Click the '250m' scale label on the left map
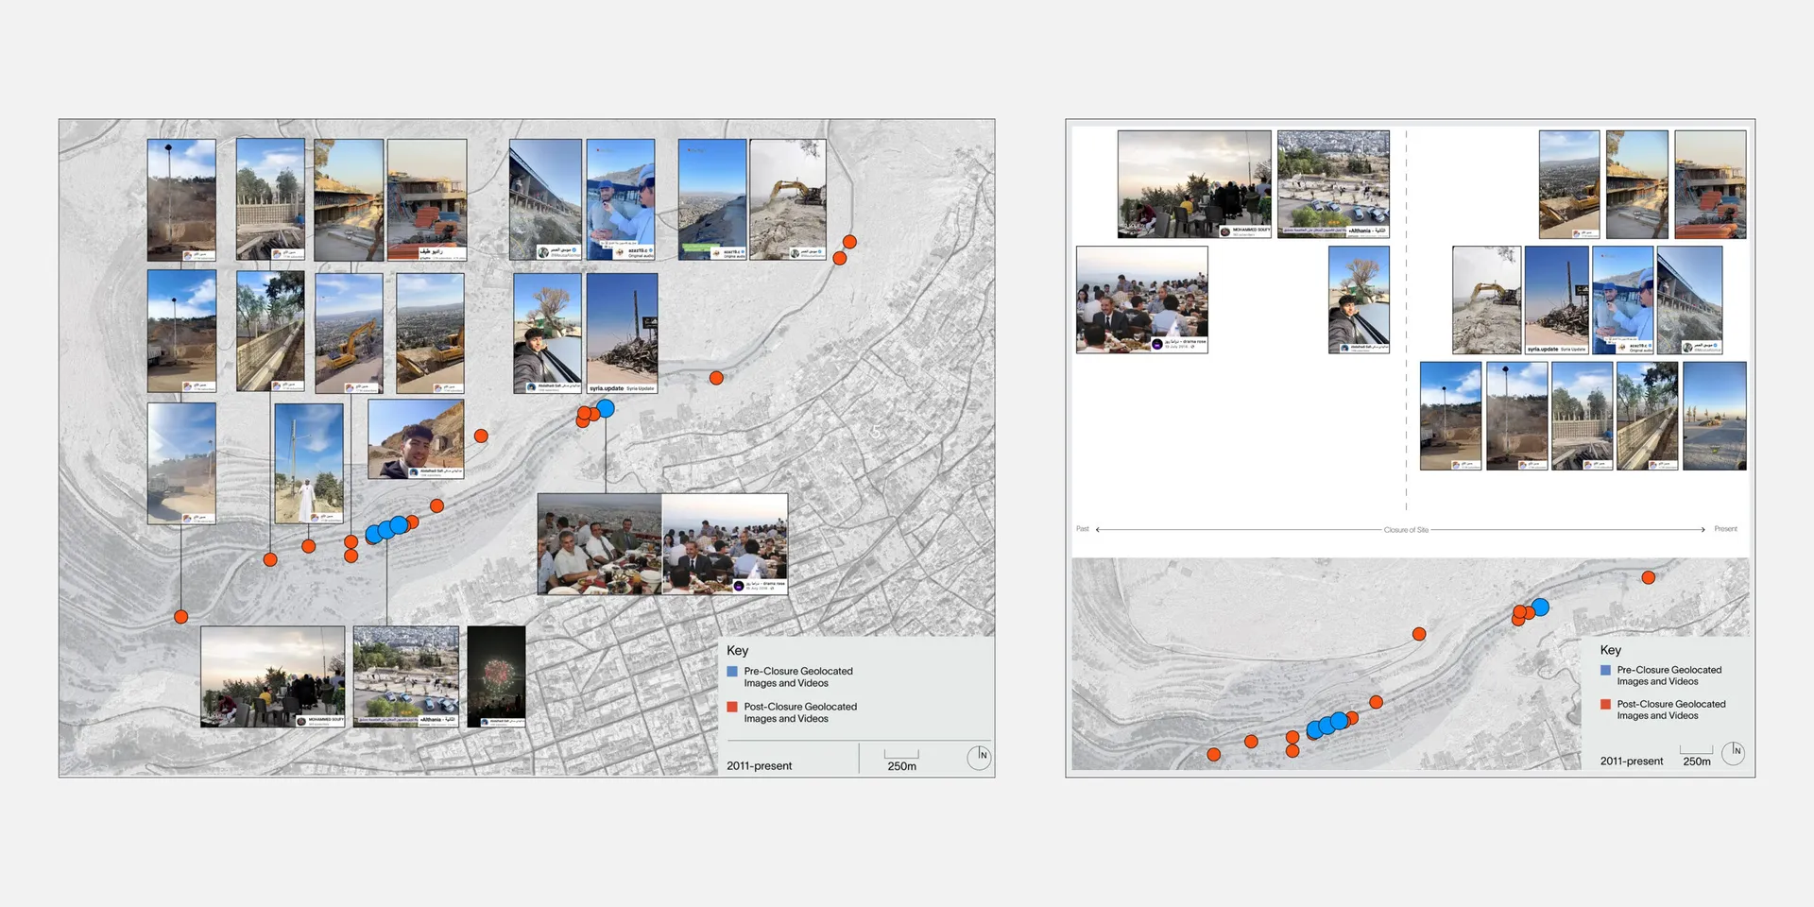1814x907 pixels. click(x=902, y=766)
